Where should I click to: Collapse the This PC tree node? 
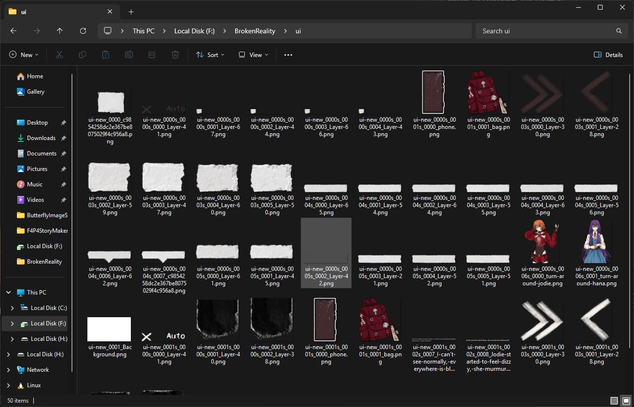(x=8, y=293)
